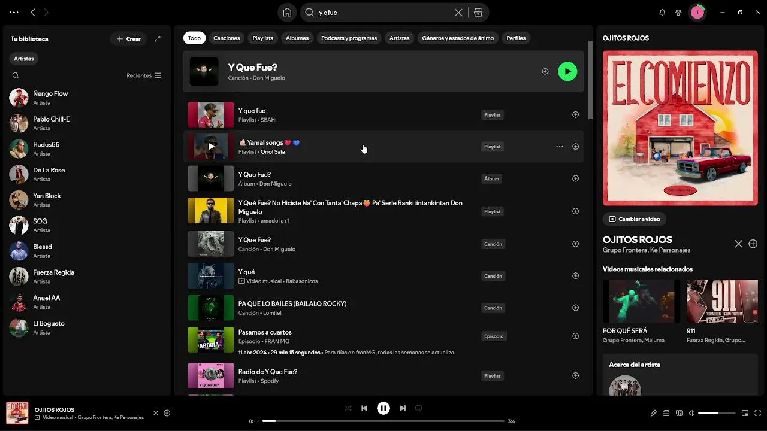Add PA QUE LO BAILES to liked songs
This screenshot has height=431, width=767.
click(x=575, y=308)
